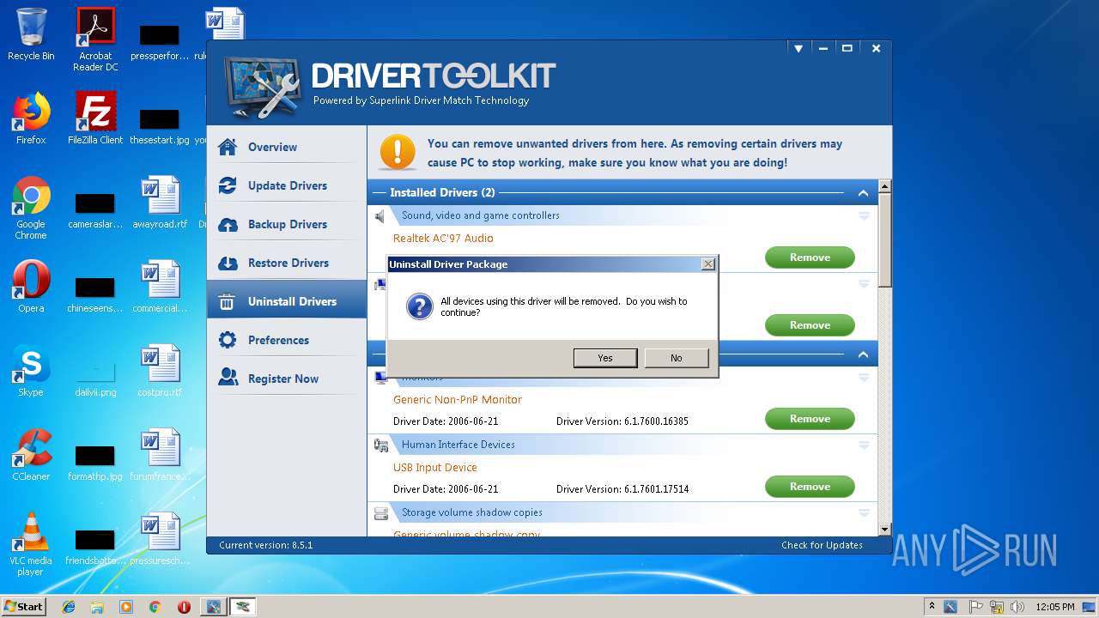The width and height of the screenshot is (1099, 618).
Task: Remove the Realtek AC'97 Audio driver
Action: [810, 257]
